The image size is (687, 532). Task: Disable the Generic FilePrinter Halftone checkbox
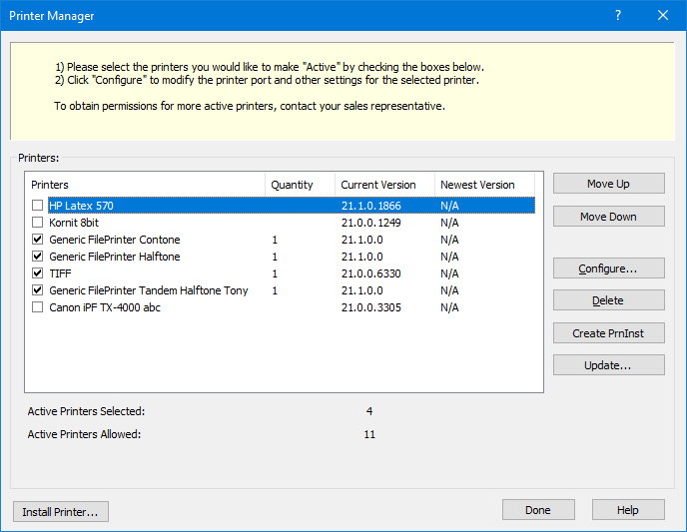pos(38,257)
